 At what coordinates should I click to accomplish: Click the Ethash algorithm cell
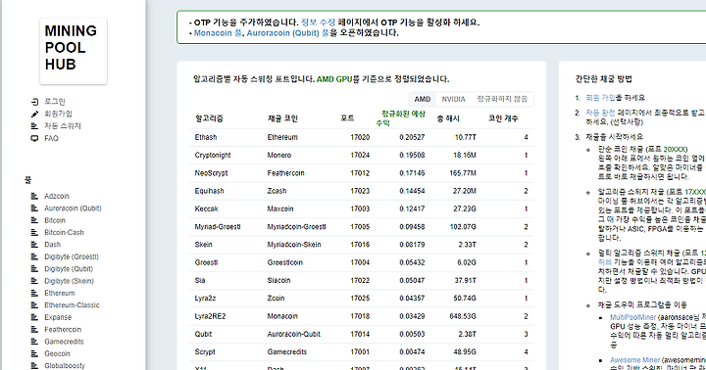[206, 137]
